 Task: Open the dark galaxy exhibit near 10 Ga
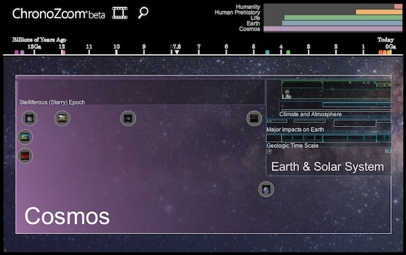click(x=128, y=118)
